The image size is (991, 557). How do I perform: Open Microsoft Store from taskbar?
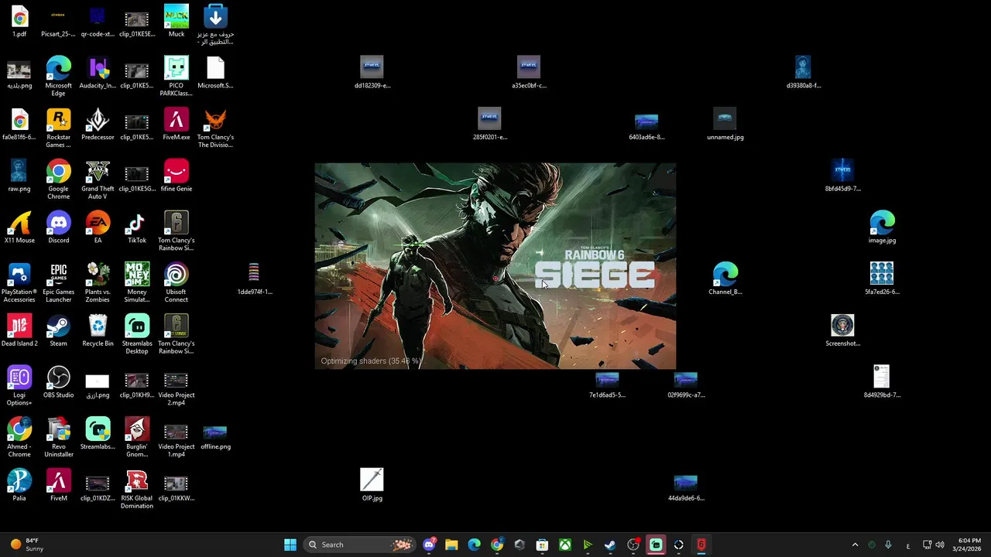click(x=543, y=545)
